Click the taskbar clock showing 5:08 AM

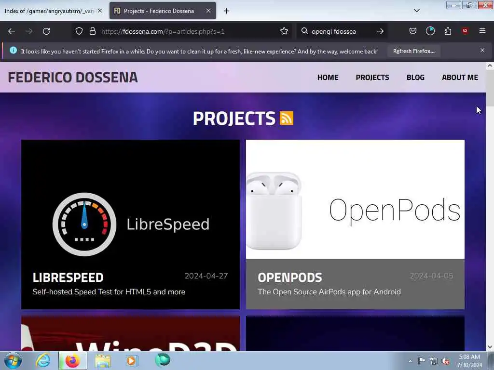pos(469,361)
